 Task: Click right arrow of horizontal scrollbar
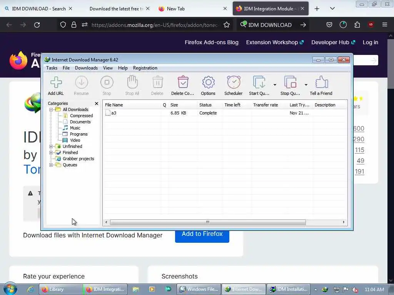[x=344, y=222]
